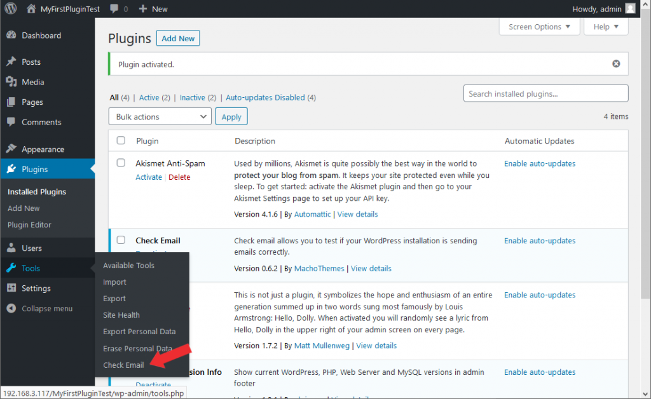651x399 pixels.
Task: Click the WordPress logo icon in admin bar
Action: pos(11,9)
